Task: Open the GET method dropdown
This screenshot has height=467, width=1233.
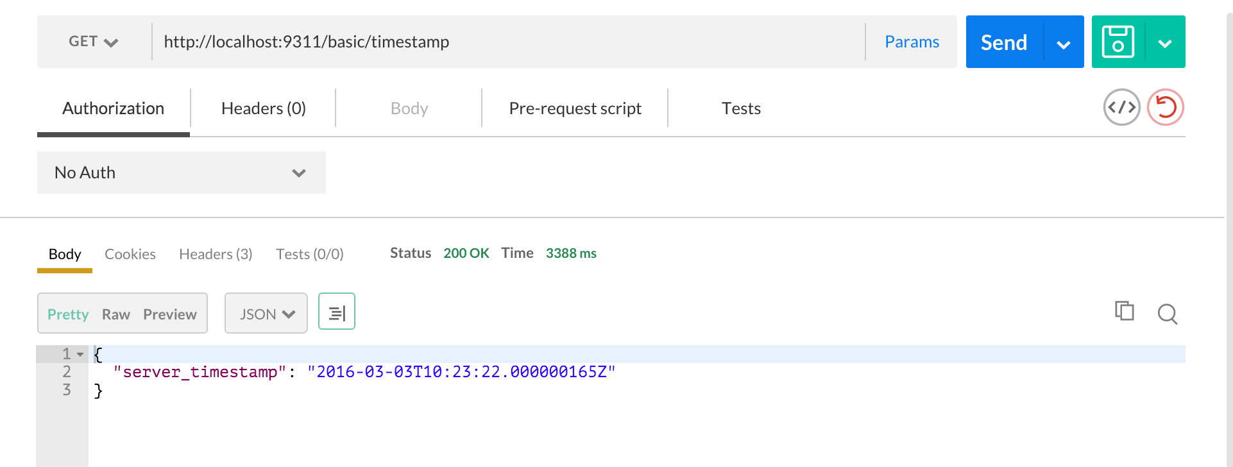Action: click(x=94, y=42)
